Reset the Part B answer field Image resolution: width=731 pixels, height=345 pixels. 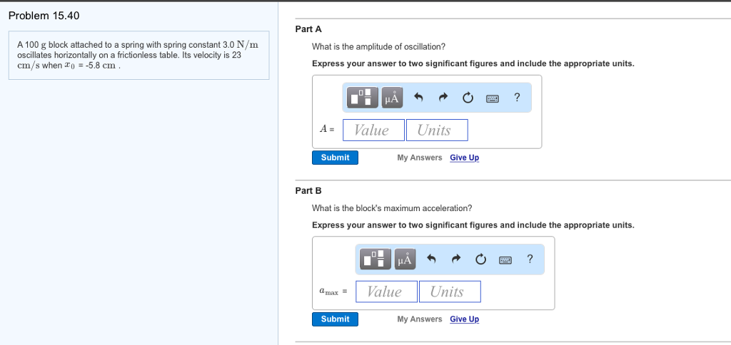point(480,260)
